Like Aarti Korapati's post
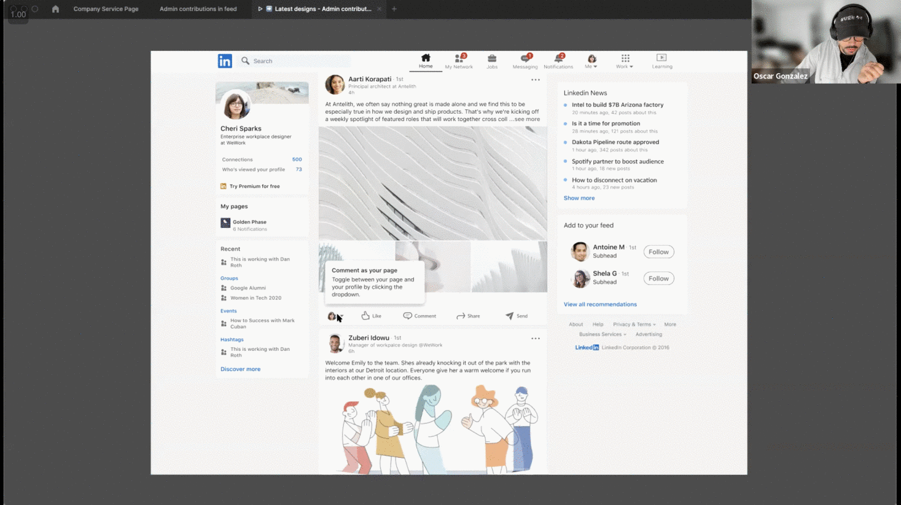 click(x=372, y=316)
